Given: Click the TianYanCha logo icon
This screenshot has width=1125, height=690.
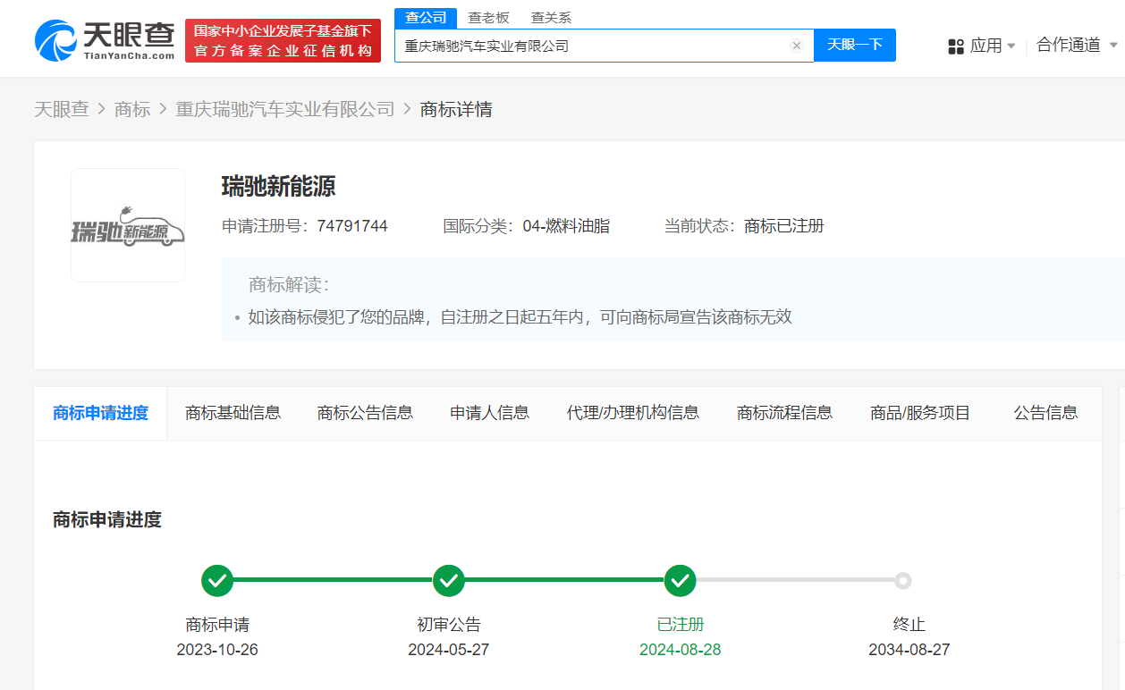Looking at the screenshot, I should pos(55,40).
